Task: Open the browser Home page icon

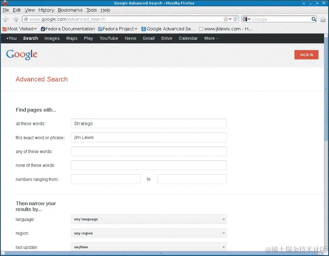Action: tap(323, 19)
